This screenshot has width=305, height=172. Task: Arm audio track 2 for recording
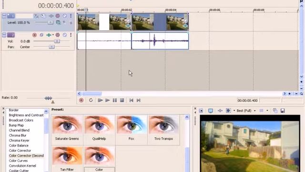pos(34,35)
